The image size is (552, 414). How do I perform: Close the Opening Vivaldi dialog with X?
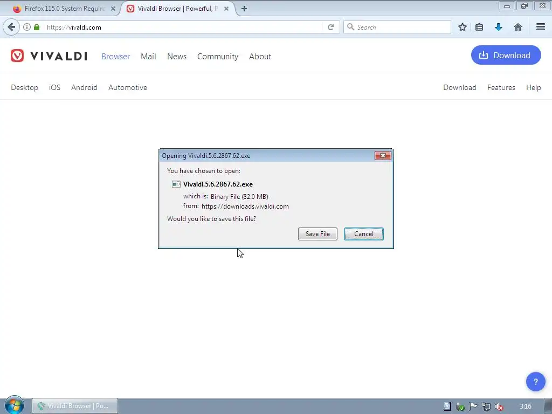click(383, 156)
